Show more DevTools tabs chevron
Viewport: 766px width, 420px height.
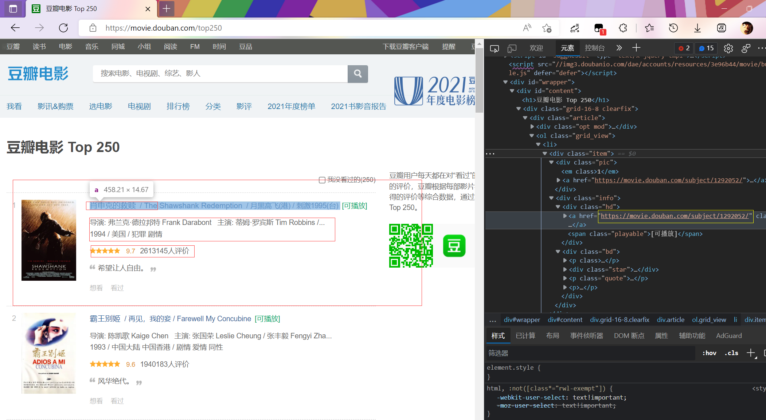[x=619, y=48]
